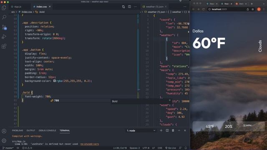Screen dimensions: 267x150
Task: Kill terminal with the trash icon
Action: 173,130
